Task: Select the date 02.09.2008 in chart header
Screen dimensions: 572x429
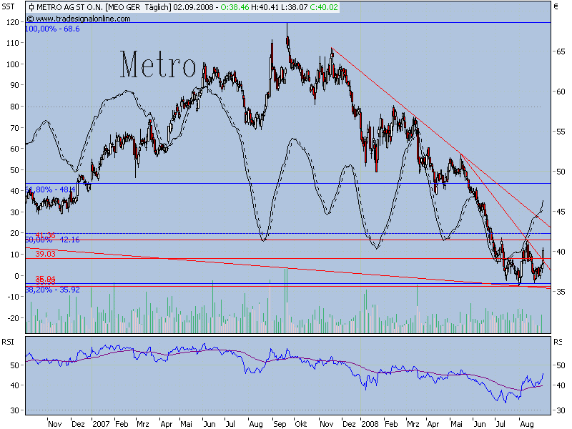Action: pos(194,7)
